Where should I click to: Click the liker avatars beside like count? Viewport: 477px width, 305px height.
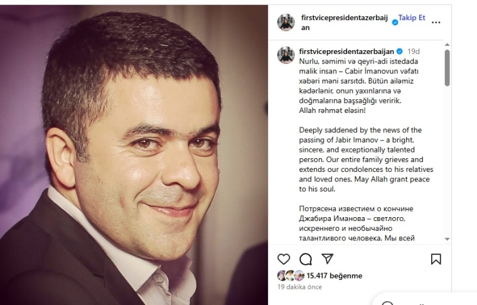tap(291, 276)
